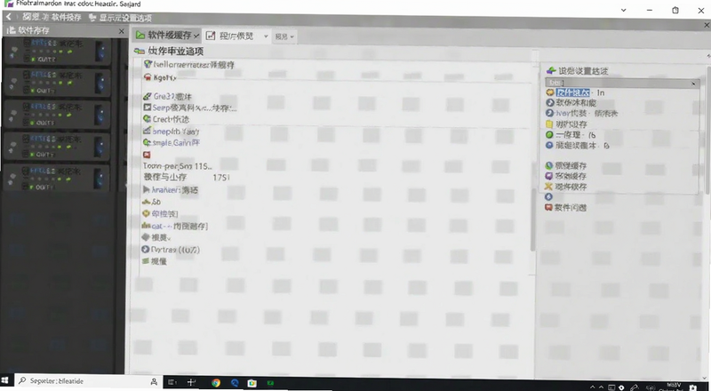Click the blue knob on the fourth rack unit
The width and height of the screenshot is (711, 391).
click(x=100, y=147)
